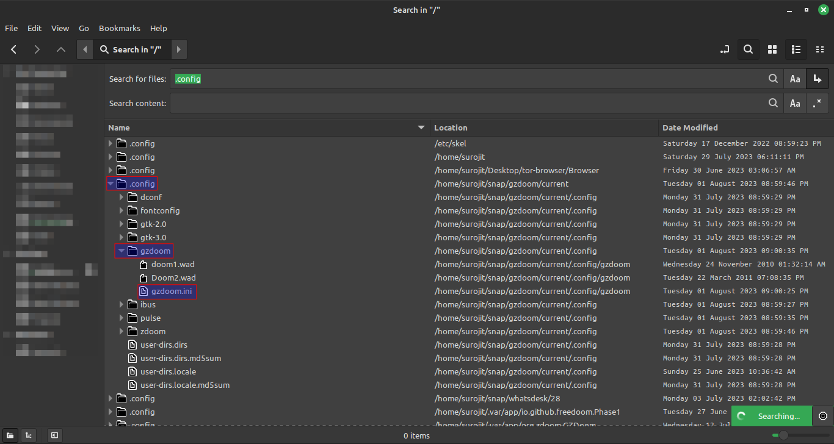Switch to icon view layout
This screenshot has width=834, height=444.
(772, 49)
